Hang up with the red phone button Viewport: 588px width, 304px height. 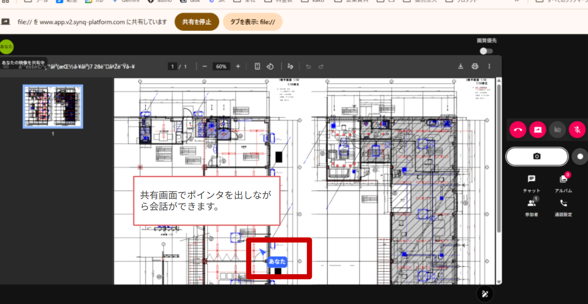click(518, 130)
